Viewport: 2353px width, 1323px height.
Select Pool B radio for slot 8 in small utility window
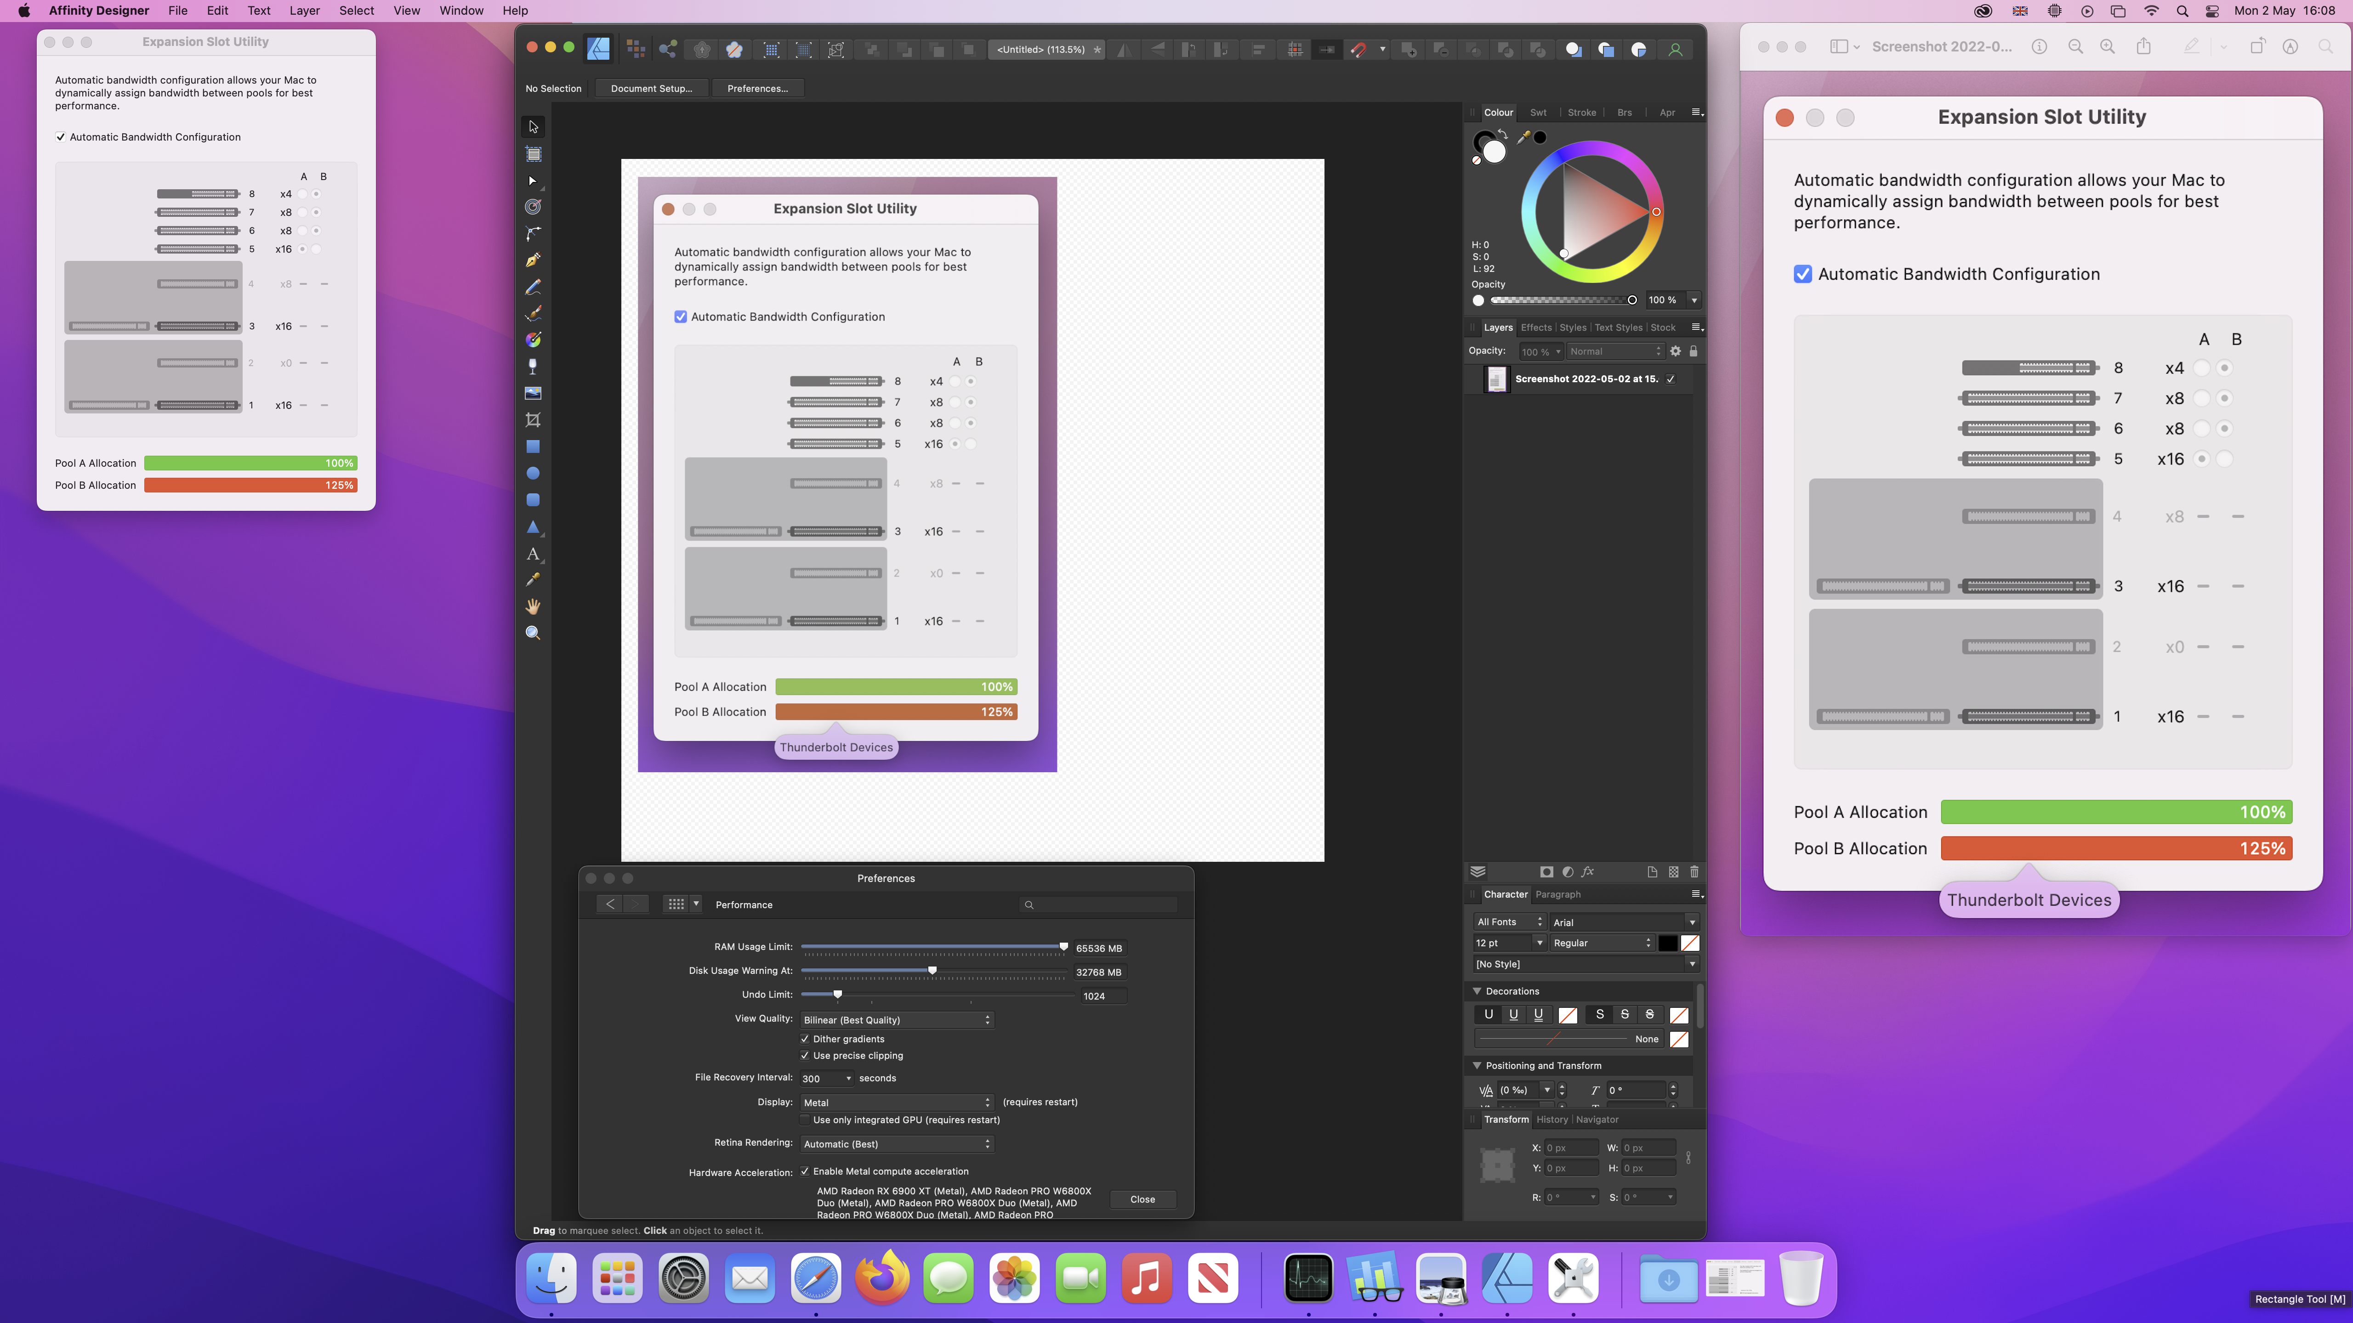[316, 193]
